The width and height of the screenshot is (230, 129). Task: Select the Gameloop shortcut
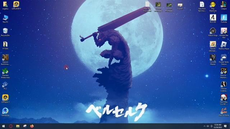[x=5, y=112]
